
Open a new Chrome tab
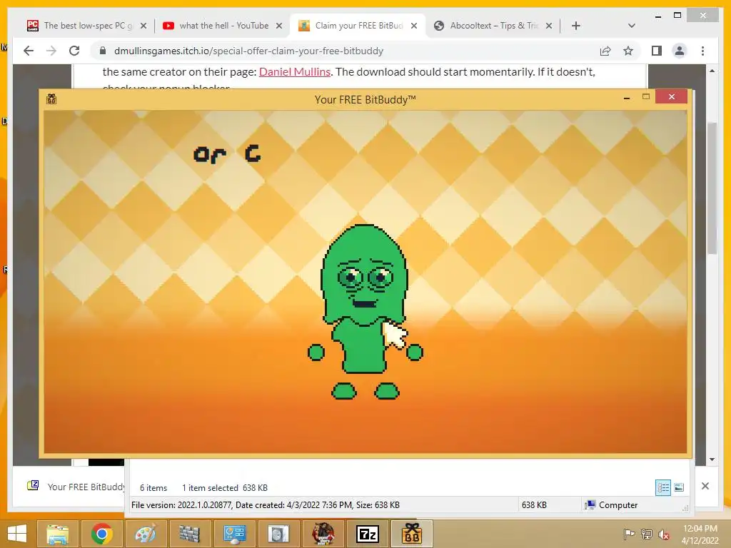[x=576, y=26]
